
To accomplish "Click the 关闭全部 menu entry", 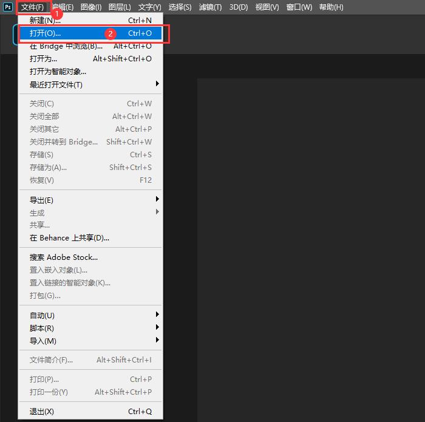I will 90,116.
